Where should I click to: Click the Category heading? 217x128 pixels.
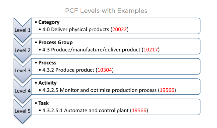click(49, 22)
